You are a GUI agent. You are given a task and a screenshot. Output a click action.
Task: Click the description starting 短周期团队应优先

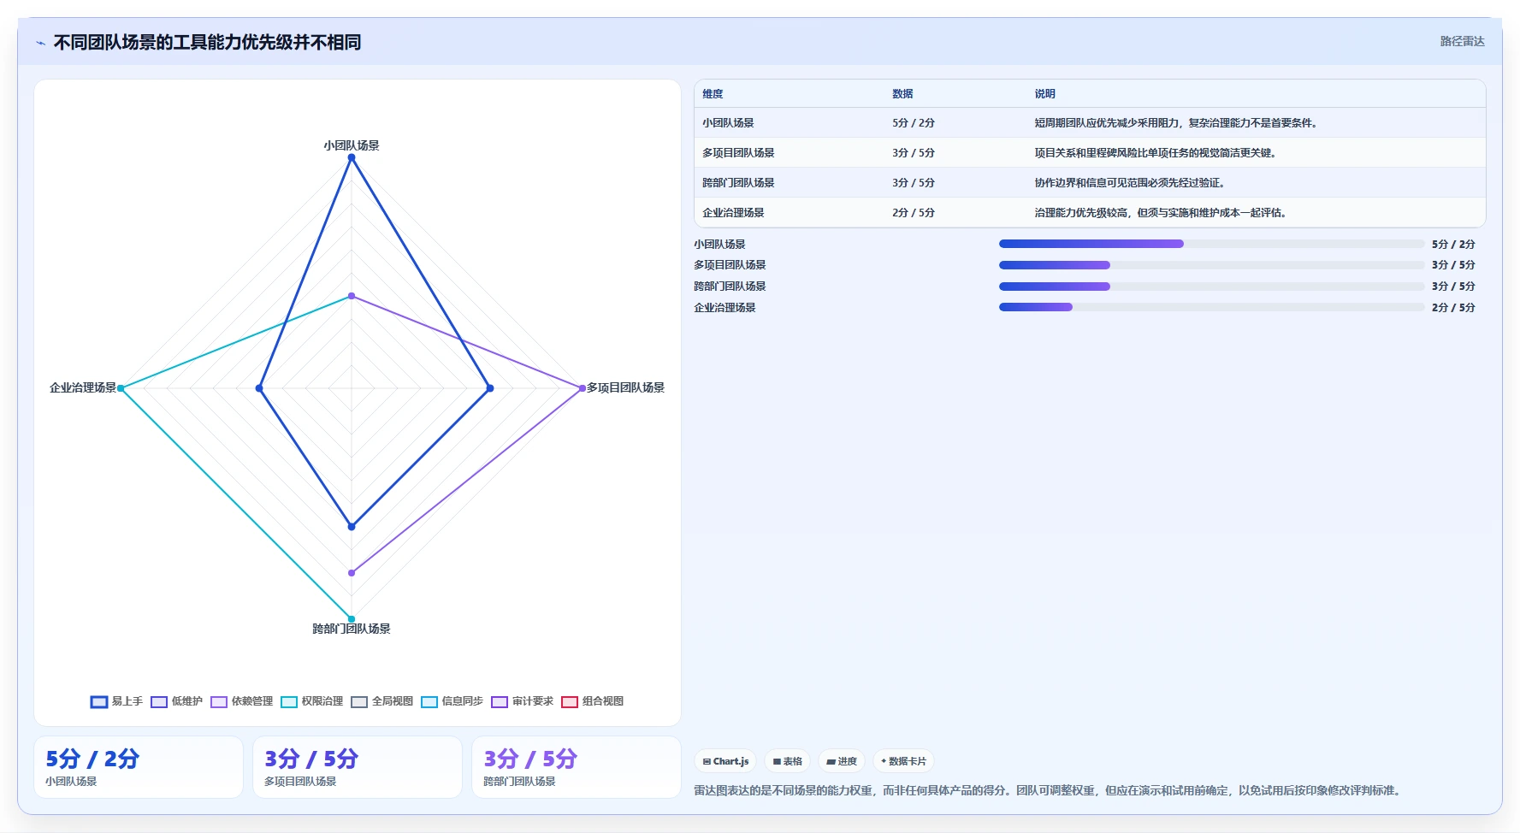tap(1178, 123)
